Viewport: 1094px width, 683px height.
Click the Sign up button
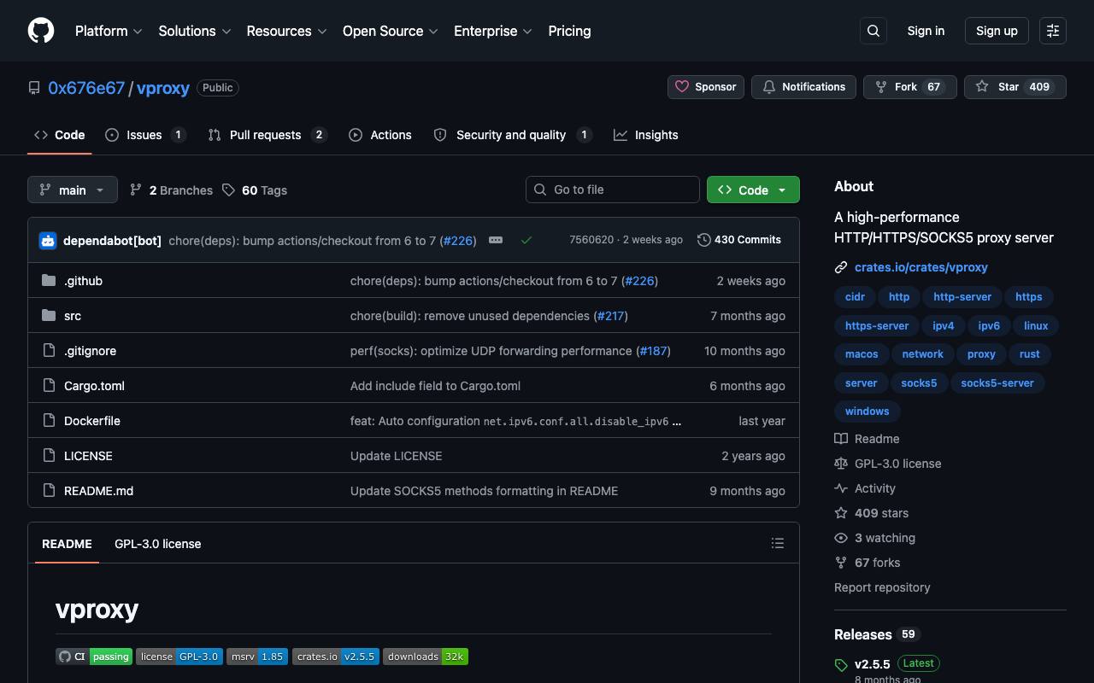tap(997, 31)
